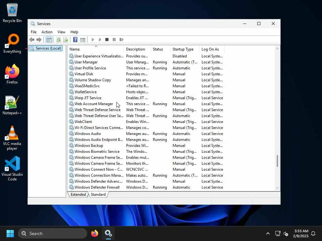Open Recycle Bin on the desktop
The width and height of the screenshot is (322, 241).
12,13
